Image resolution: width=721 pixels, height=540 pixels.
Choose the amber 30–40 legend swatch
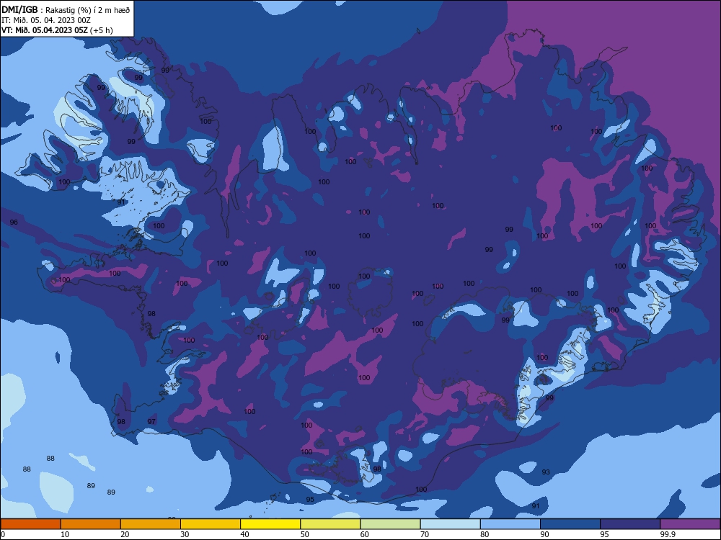point(211,524)
